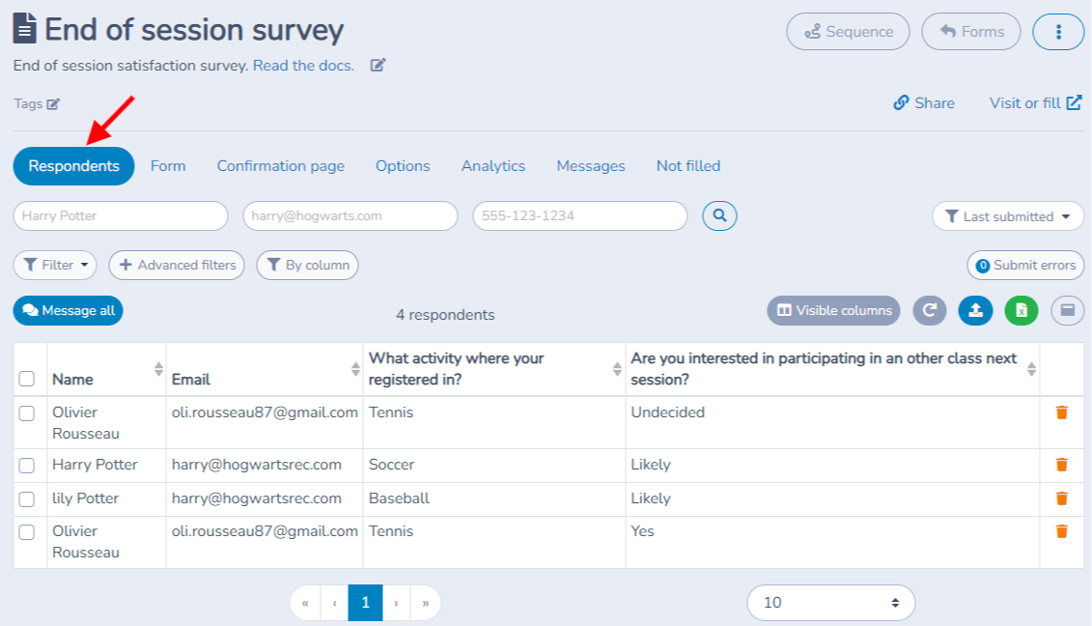The width and height of the screenshot is (1092, 626).
Task: Jump to first page of results
Action: tap(305, 603)
